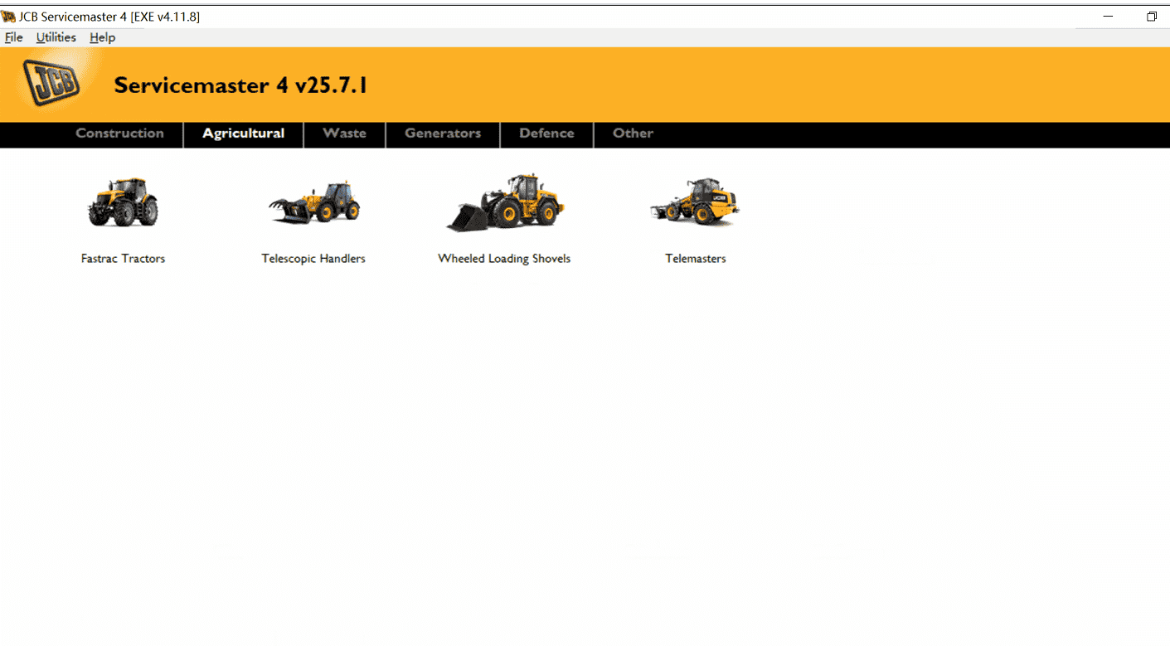Open the Waste machinery tab

pos(344,134)
